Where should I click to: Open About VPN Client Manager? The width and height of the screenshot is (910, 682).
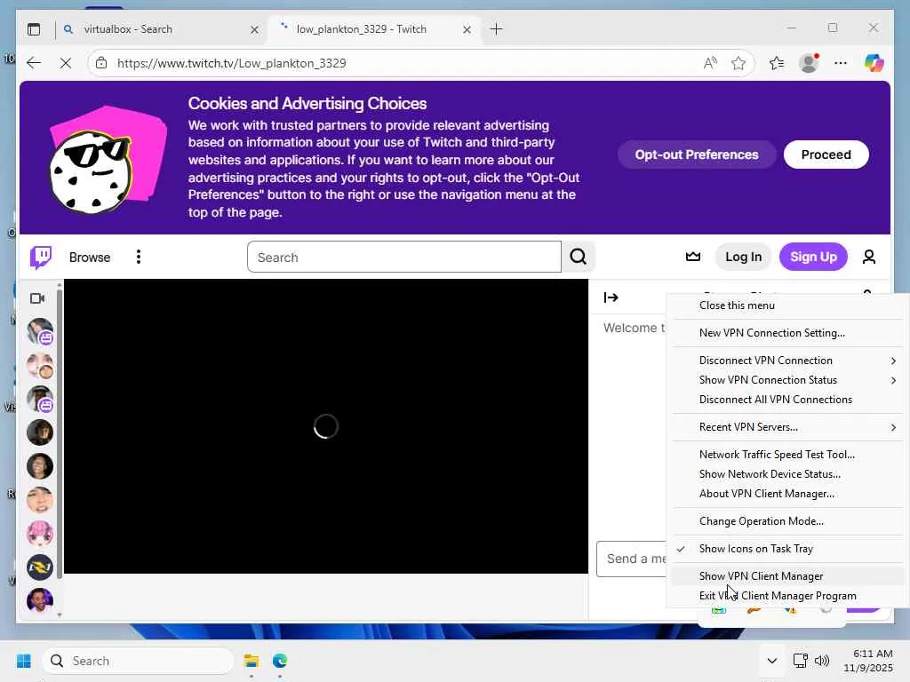788,494
